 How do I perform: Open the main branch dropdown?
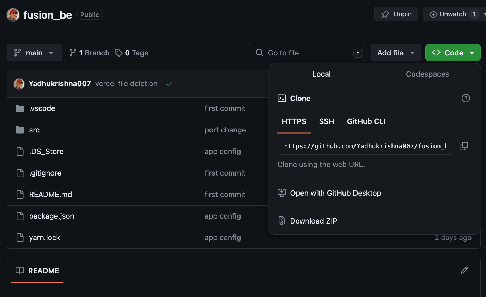point(34,53)
